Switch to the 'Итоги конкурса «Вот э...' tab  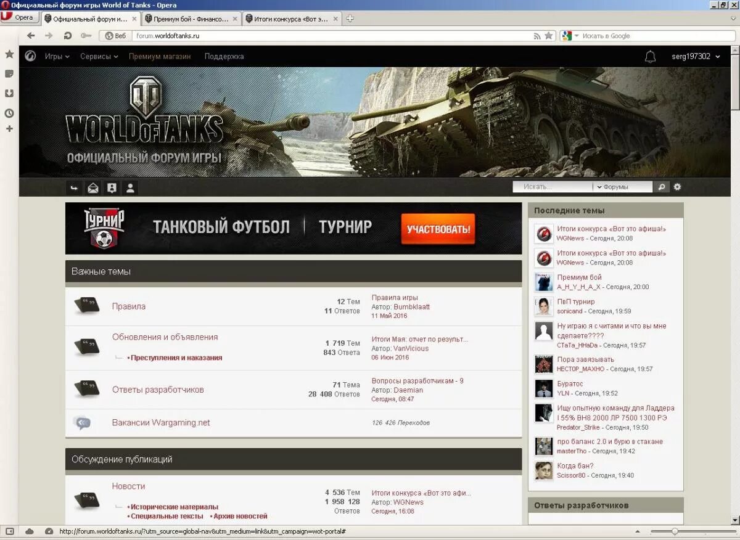point(292,19)
